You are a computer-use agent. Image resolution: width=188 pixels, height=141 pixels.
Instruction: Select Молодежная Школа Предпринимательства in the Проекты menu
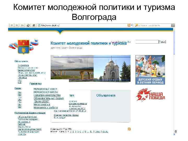tap(47, 94)
